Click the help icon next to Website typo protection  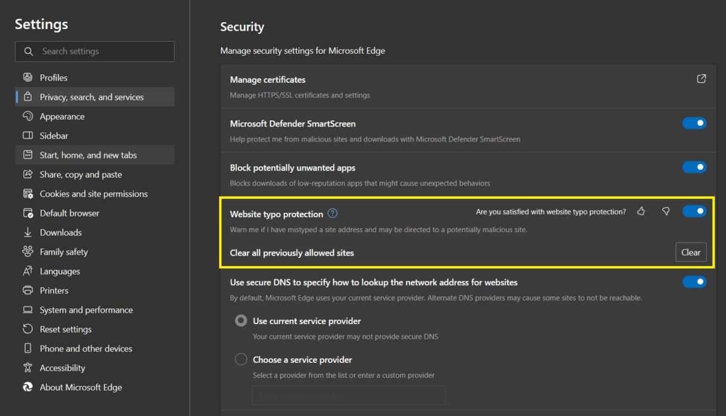tap(332, 213)
